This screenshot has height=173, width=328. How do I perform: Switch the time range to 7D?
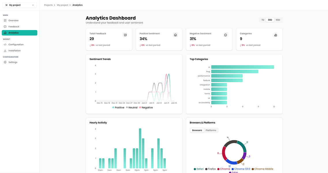pos(263,20)
